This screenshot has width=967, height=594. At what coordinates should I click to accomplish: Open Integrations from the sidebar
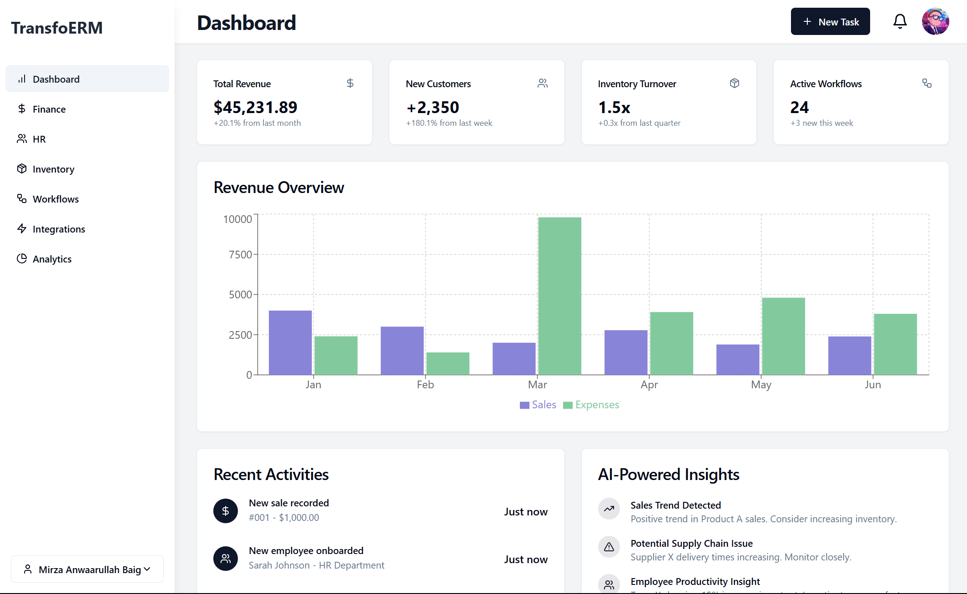(59, 229)
